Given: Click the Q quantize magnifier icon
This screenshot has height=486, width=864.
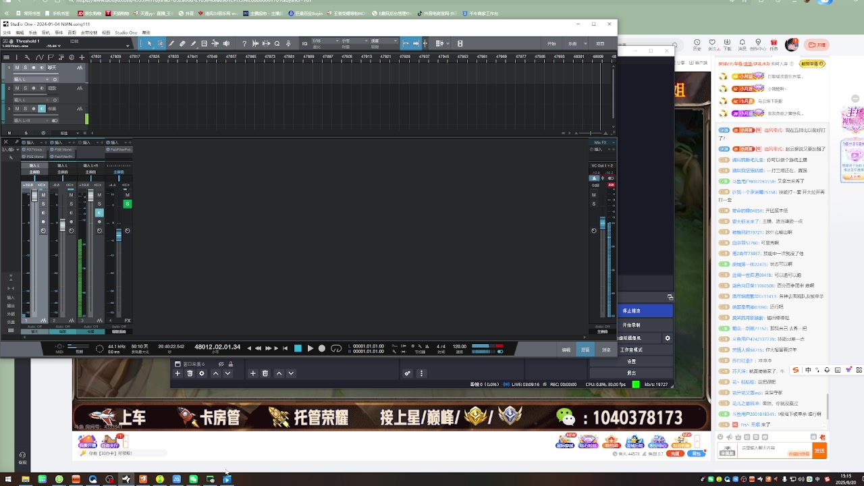Looking at the screenshot, I should click(x=277, y=43).
